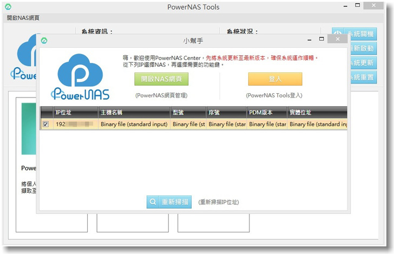Sort by the 序號 column header
The height and width of the screenshot is (254, 394).
(x=226, y=113)
